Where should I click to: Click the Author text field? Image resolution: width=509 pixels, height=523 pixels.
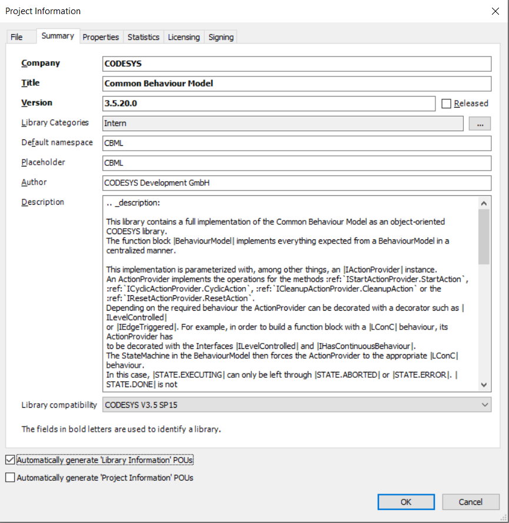[297, 183]
